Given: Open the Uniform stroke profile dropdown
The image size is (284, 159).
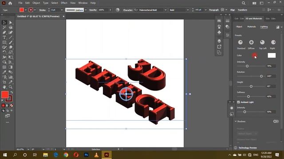Looking at the screenshot, I should [86, 10].
